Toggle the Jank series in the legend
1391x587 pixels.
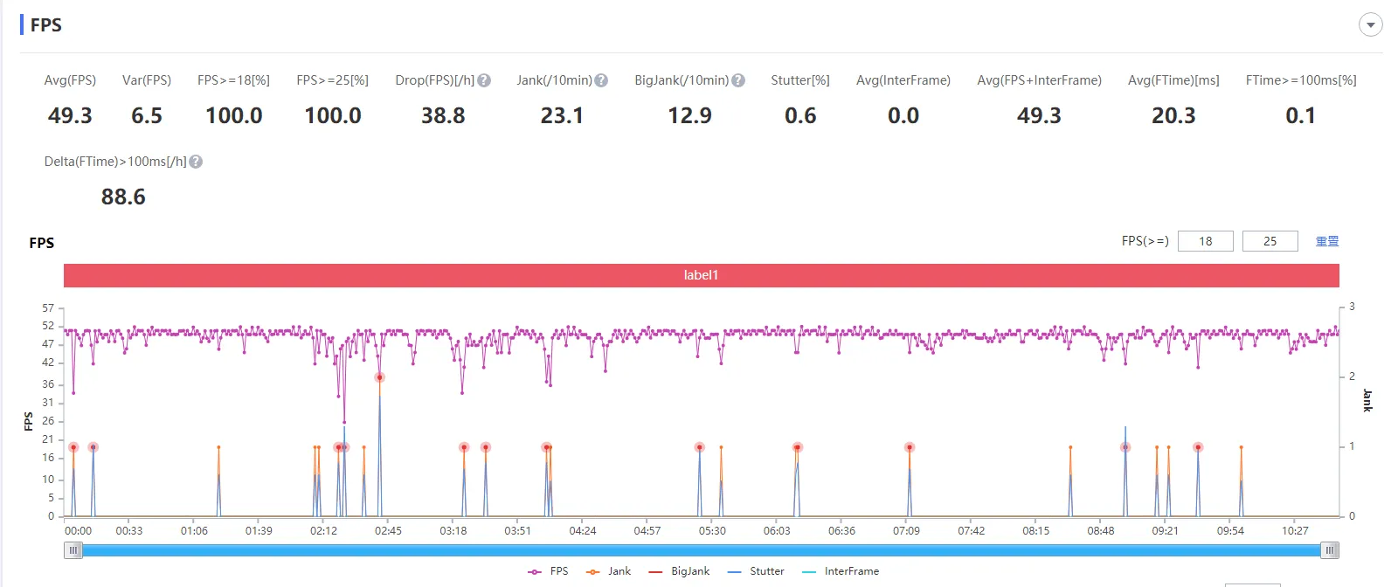pyautogui.click(x=608, y=571)
